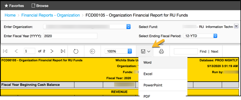Open the Favorites star menu
The width and height of the screenshot is (241, 100).
pos(14,6)
